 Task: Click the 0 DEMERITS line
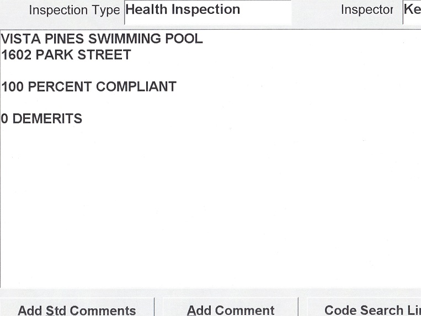pyautogui.click(x=41, y=119)
